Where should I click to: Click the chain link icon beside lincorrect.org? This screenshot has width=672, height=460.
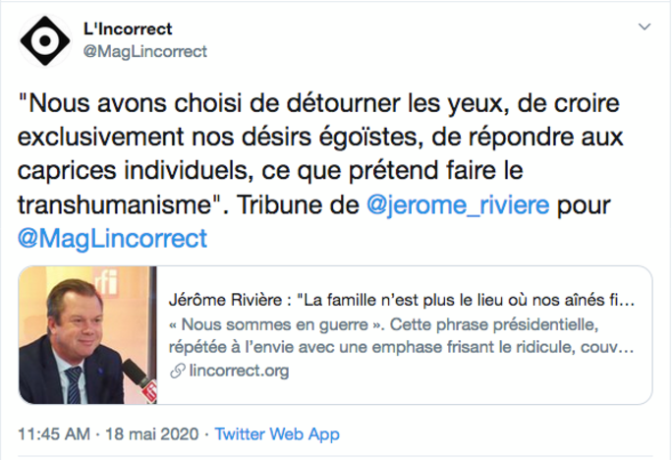[177, 372]
